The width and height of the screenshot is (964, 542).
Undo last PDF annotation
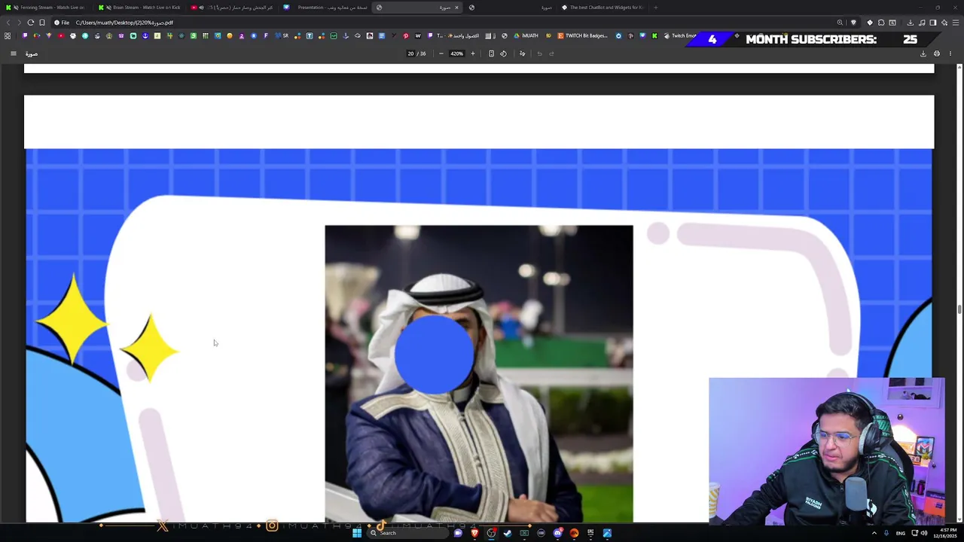click(539, 53)
